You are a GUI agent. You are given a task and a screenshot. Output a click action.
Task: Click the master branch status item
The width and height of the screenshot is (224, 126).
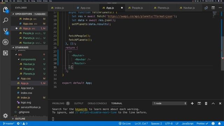(8, 124)
